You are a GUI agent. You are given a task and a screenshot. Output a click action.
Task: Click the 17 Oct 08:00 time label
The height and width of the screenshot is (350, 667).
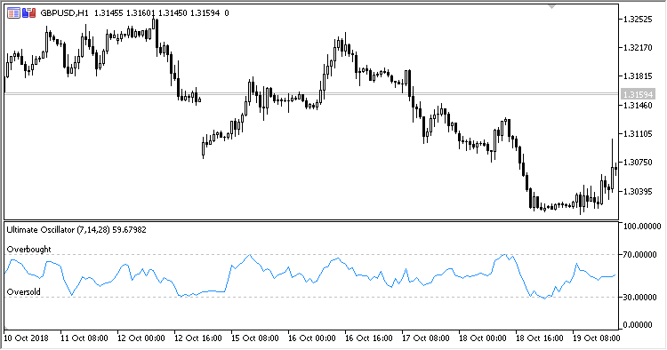click(x=426, y=338)
